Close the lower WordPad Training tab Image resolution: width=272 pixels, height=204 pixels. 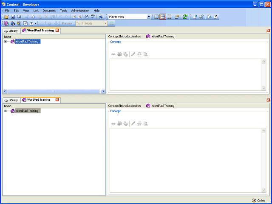pyautogui.click(x=57, y=99)
